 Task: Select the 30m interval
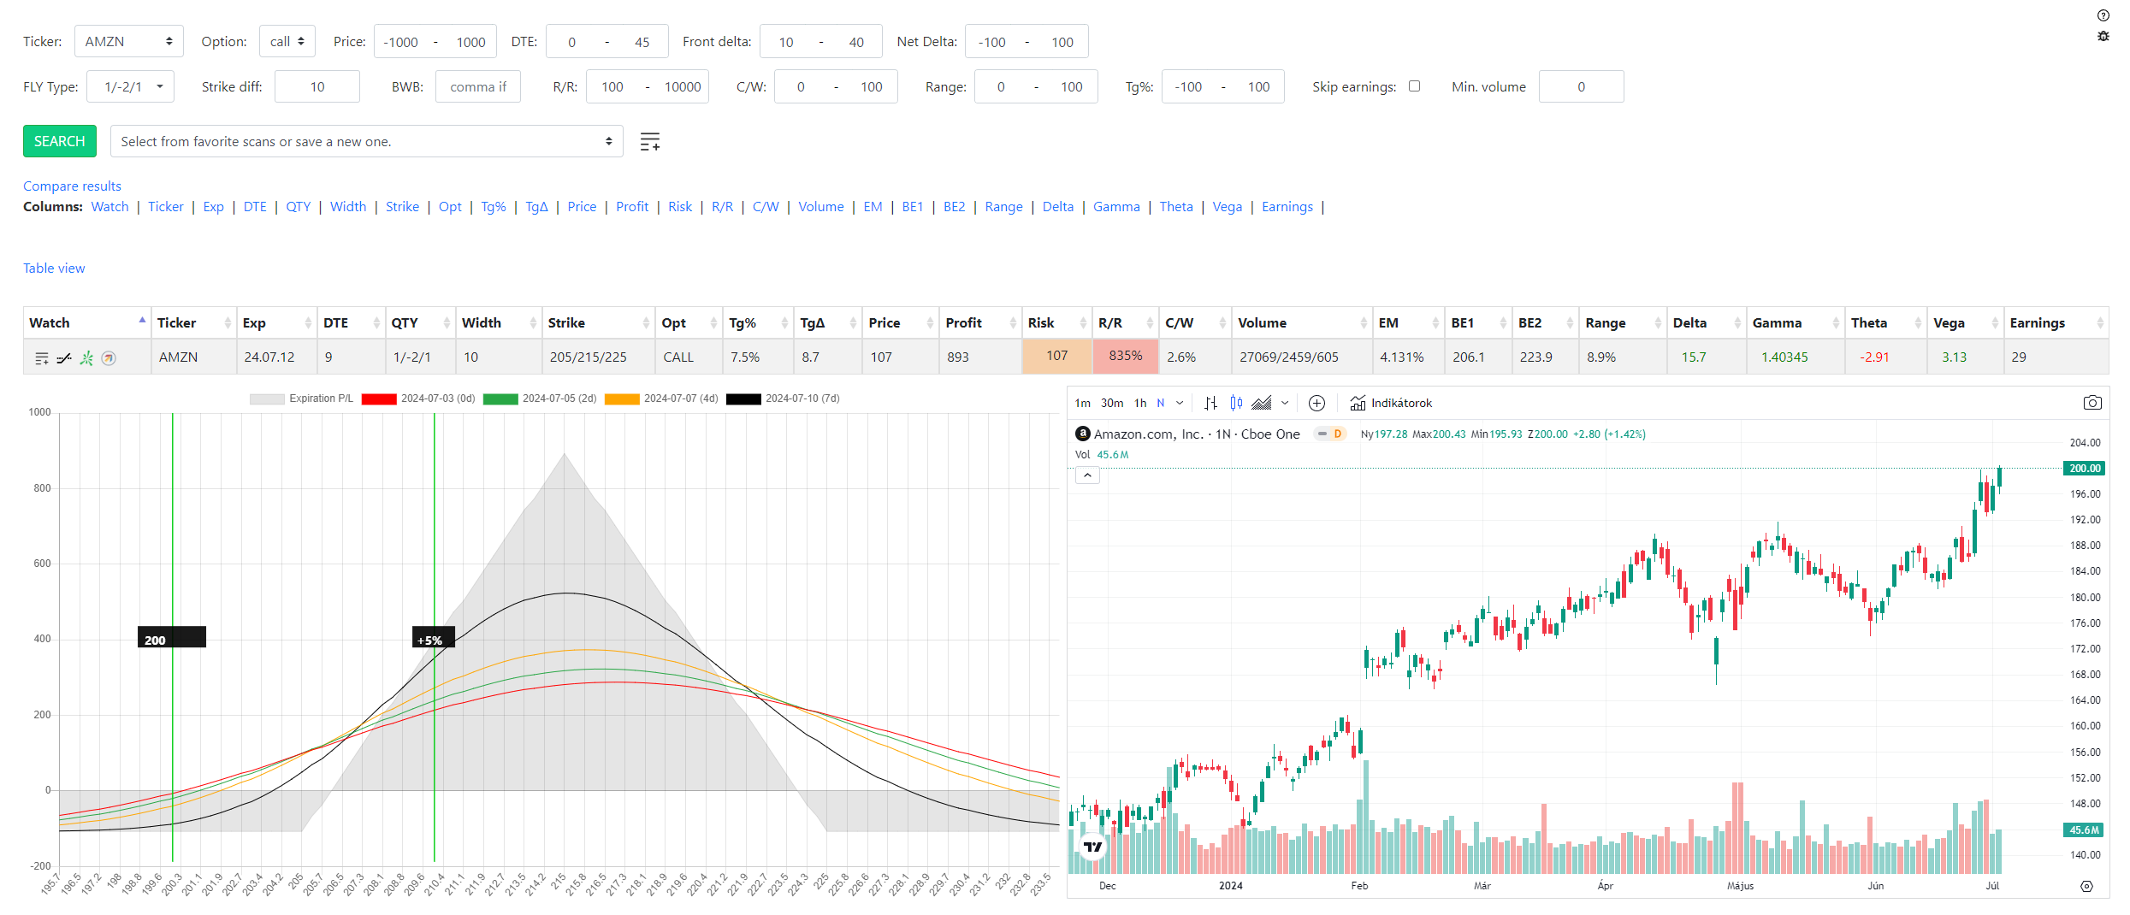[x=1112, y=403]
